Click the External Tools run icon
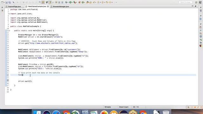203x114 pixels. tap(75, 2)
